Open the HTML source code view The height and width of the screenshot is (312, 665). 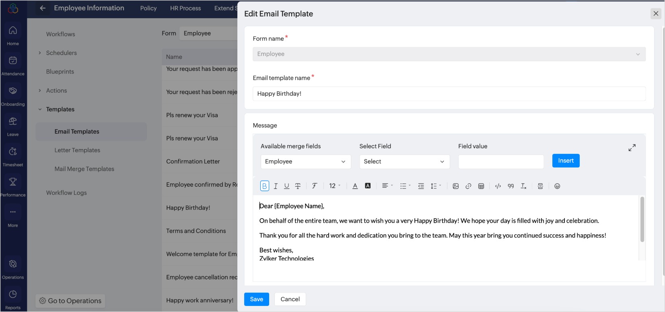coord(498,186)
